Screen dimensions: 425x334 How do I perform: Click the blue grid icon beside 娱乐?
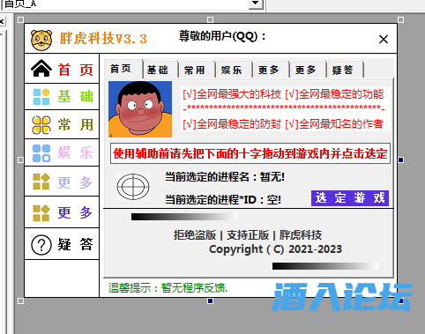coord(41,153)
